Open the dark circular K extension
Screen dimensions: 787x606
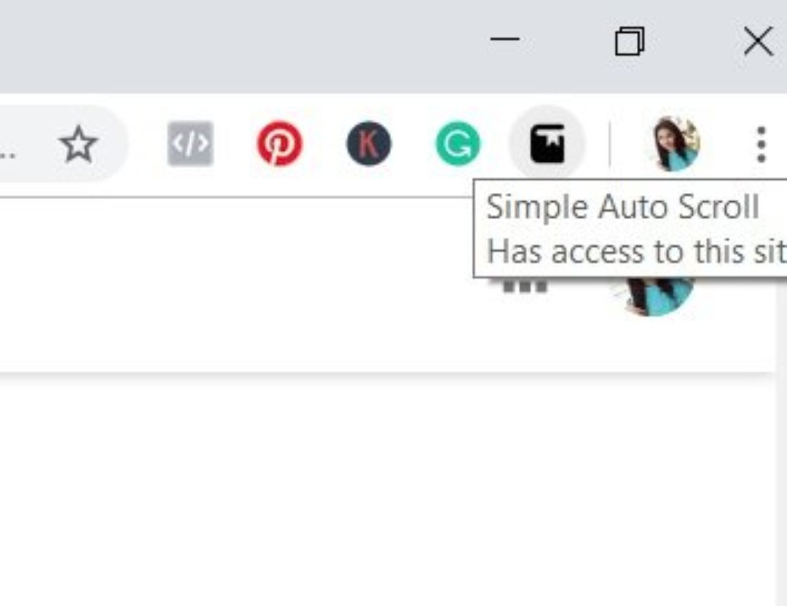pos(369,144)
